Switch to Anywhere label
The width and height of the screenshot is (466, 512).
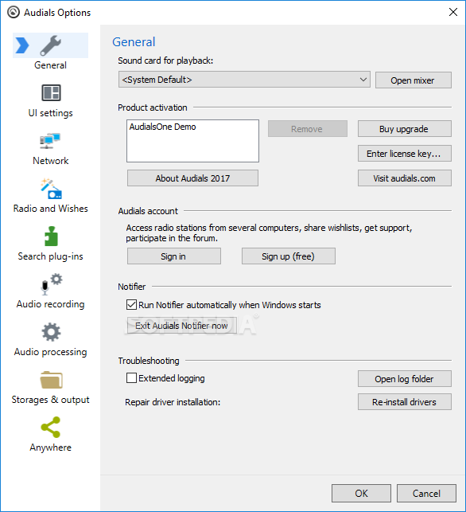point(51,448)
